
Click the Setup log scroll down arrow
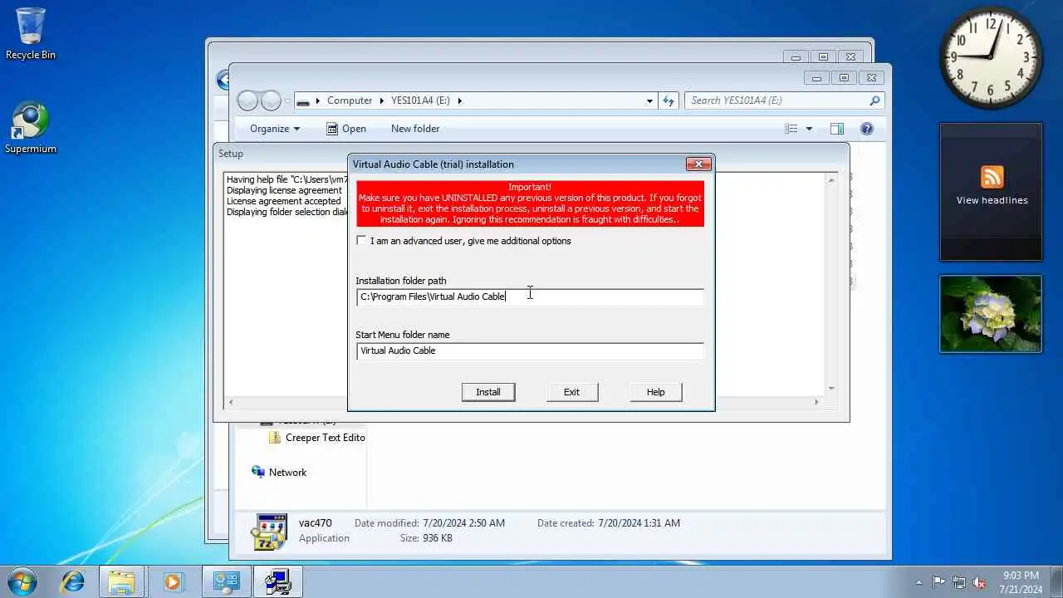coord(831,388)
